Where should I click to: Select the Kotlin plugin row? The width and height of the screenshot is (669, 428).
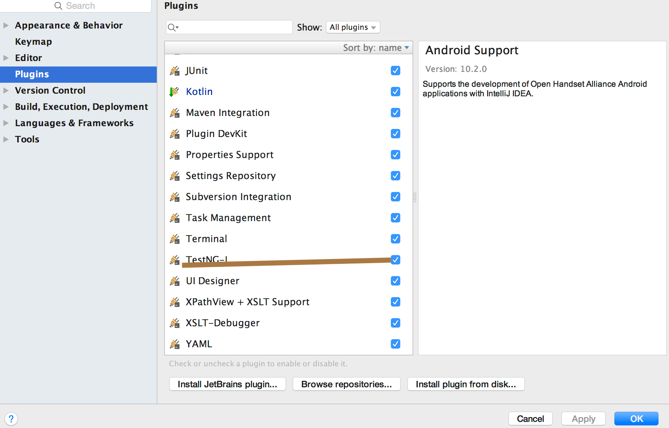pos(289,92)
